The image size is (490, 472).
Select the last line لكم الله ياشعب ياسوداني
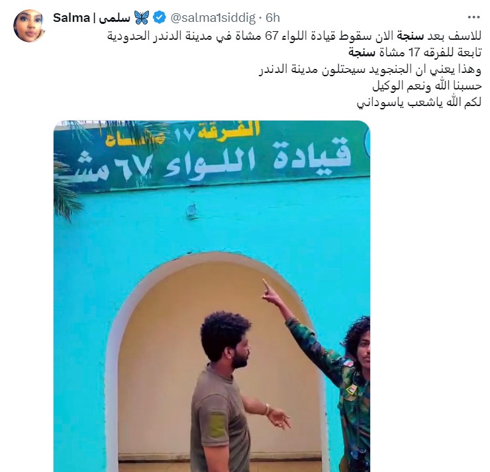(419, 102)
